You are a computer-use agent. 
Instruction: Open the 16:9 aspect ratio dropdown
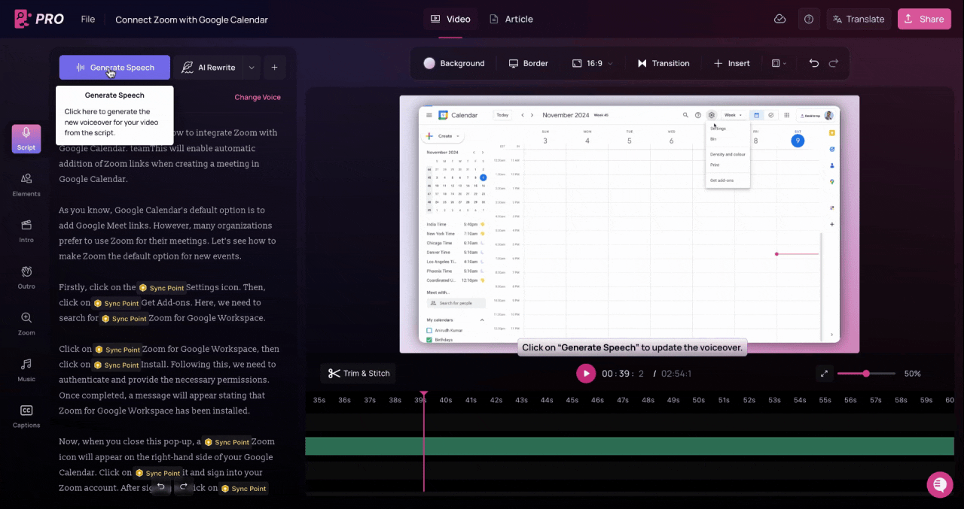pos(592,63)
